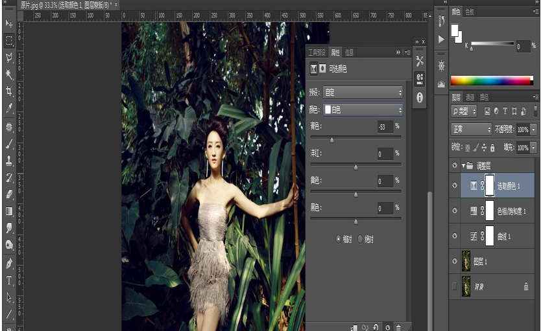541x331 pixels.
Task: Open the History panel icon
Action: click(441, 21)
